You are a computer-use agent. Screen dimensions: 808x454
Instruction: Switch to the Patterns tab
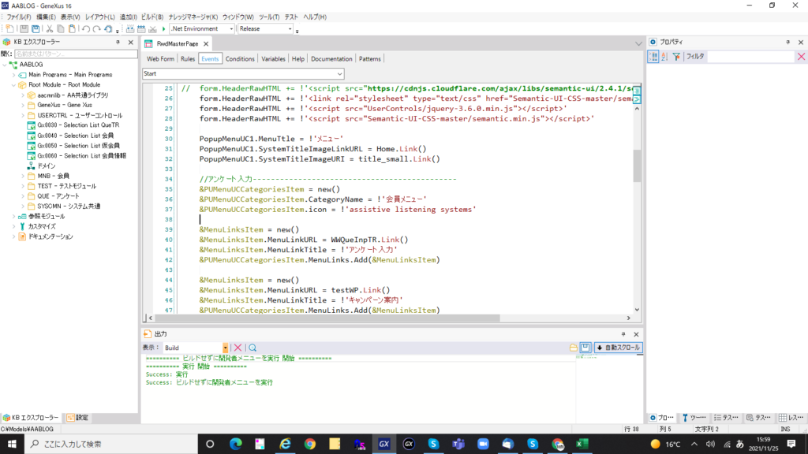[x=369, y=58]
